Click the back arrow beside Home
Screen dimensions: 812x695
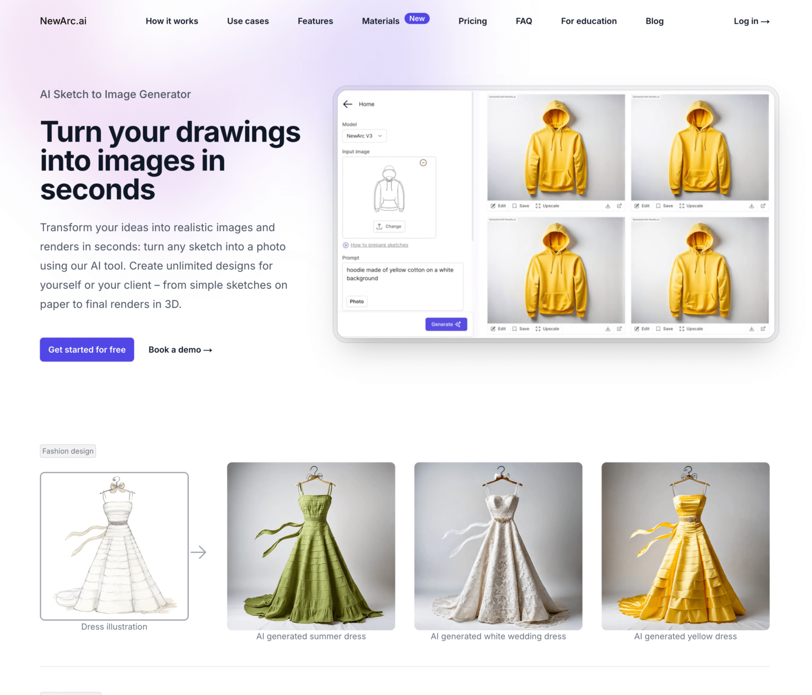[347, 104]
